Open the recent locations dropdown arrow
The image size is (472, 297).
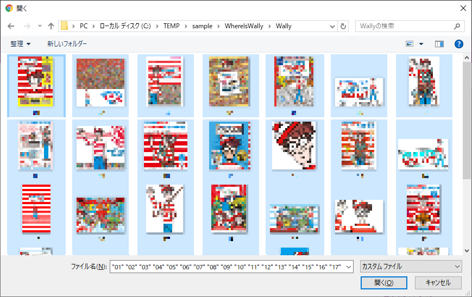[40, 26]
